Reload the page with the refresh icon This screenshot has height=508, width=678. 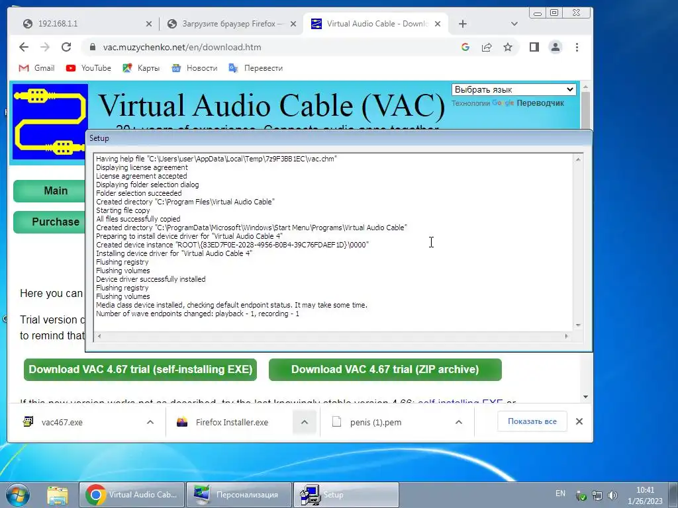pos(66,47)
